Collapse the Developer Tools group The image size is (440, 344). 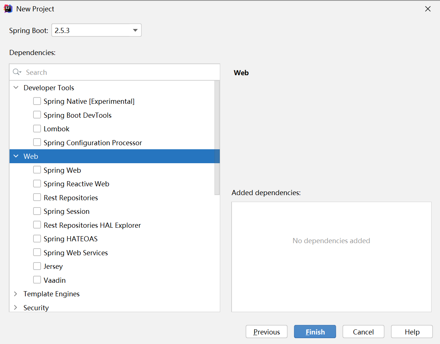point(16,88)
